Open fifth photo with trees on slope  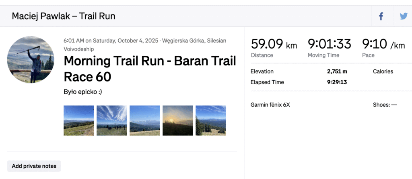tap(210, 120)
